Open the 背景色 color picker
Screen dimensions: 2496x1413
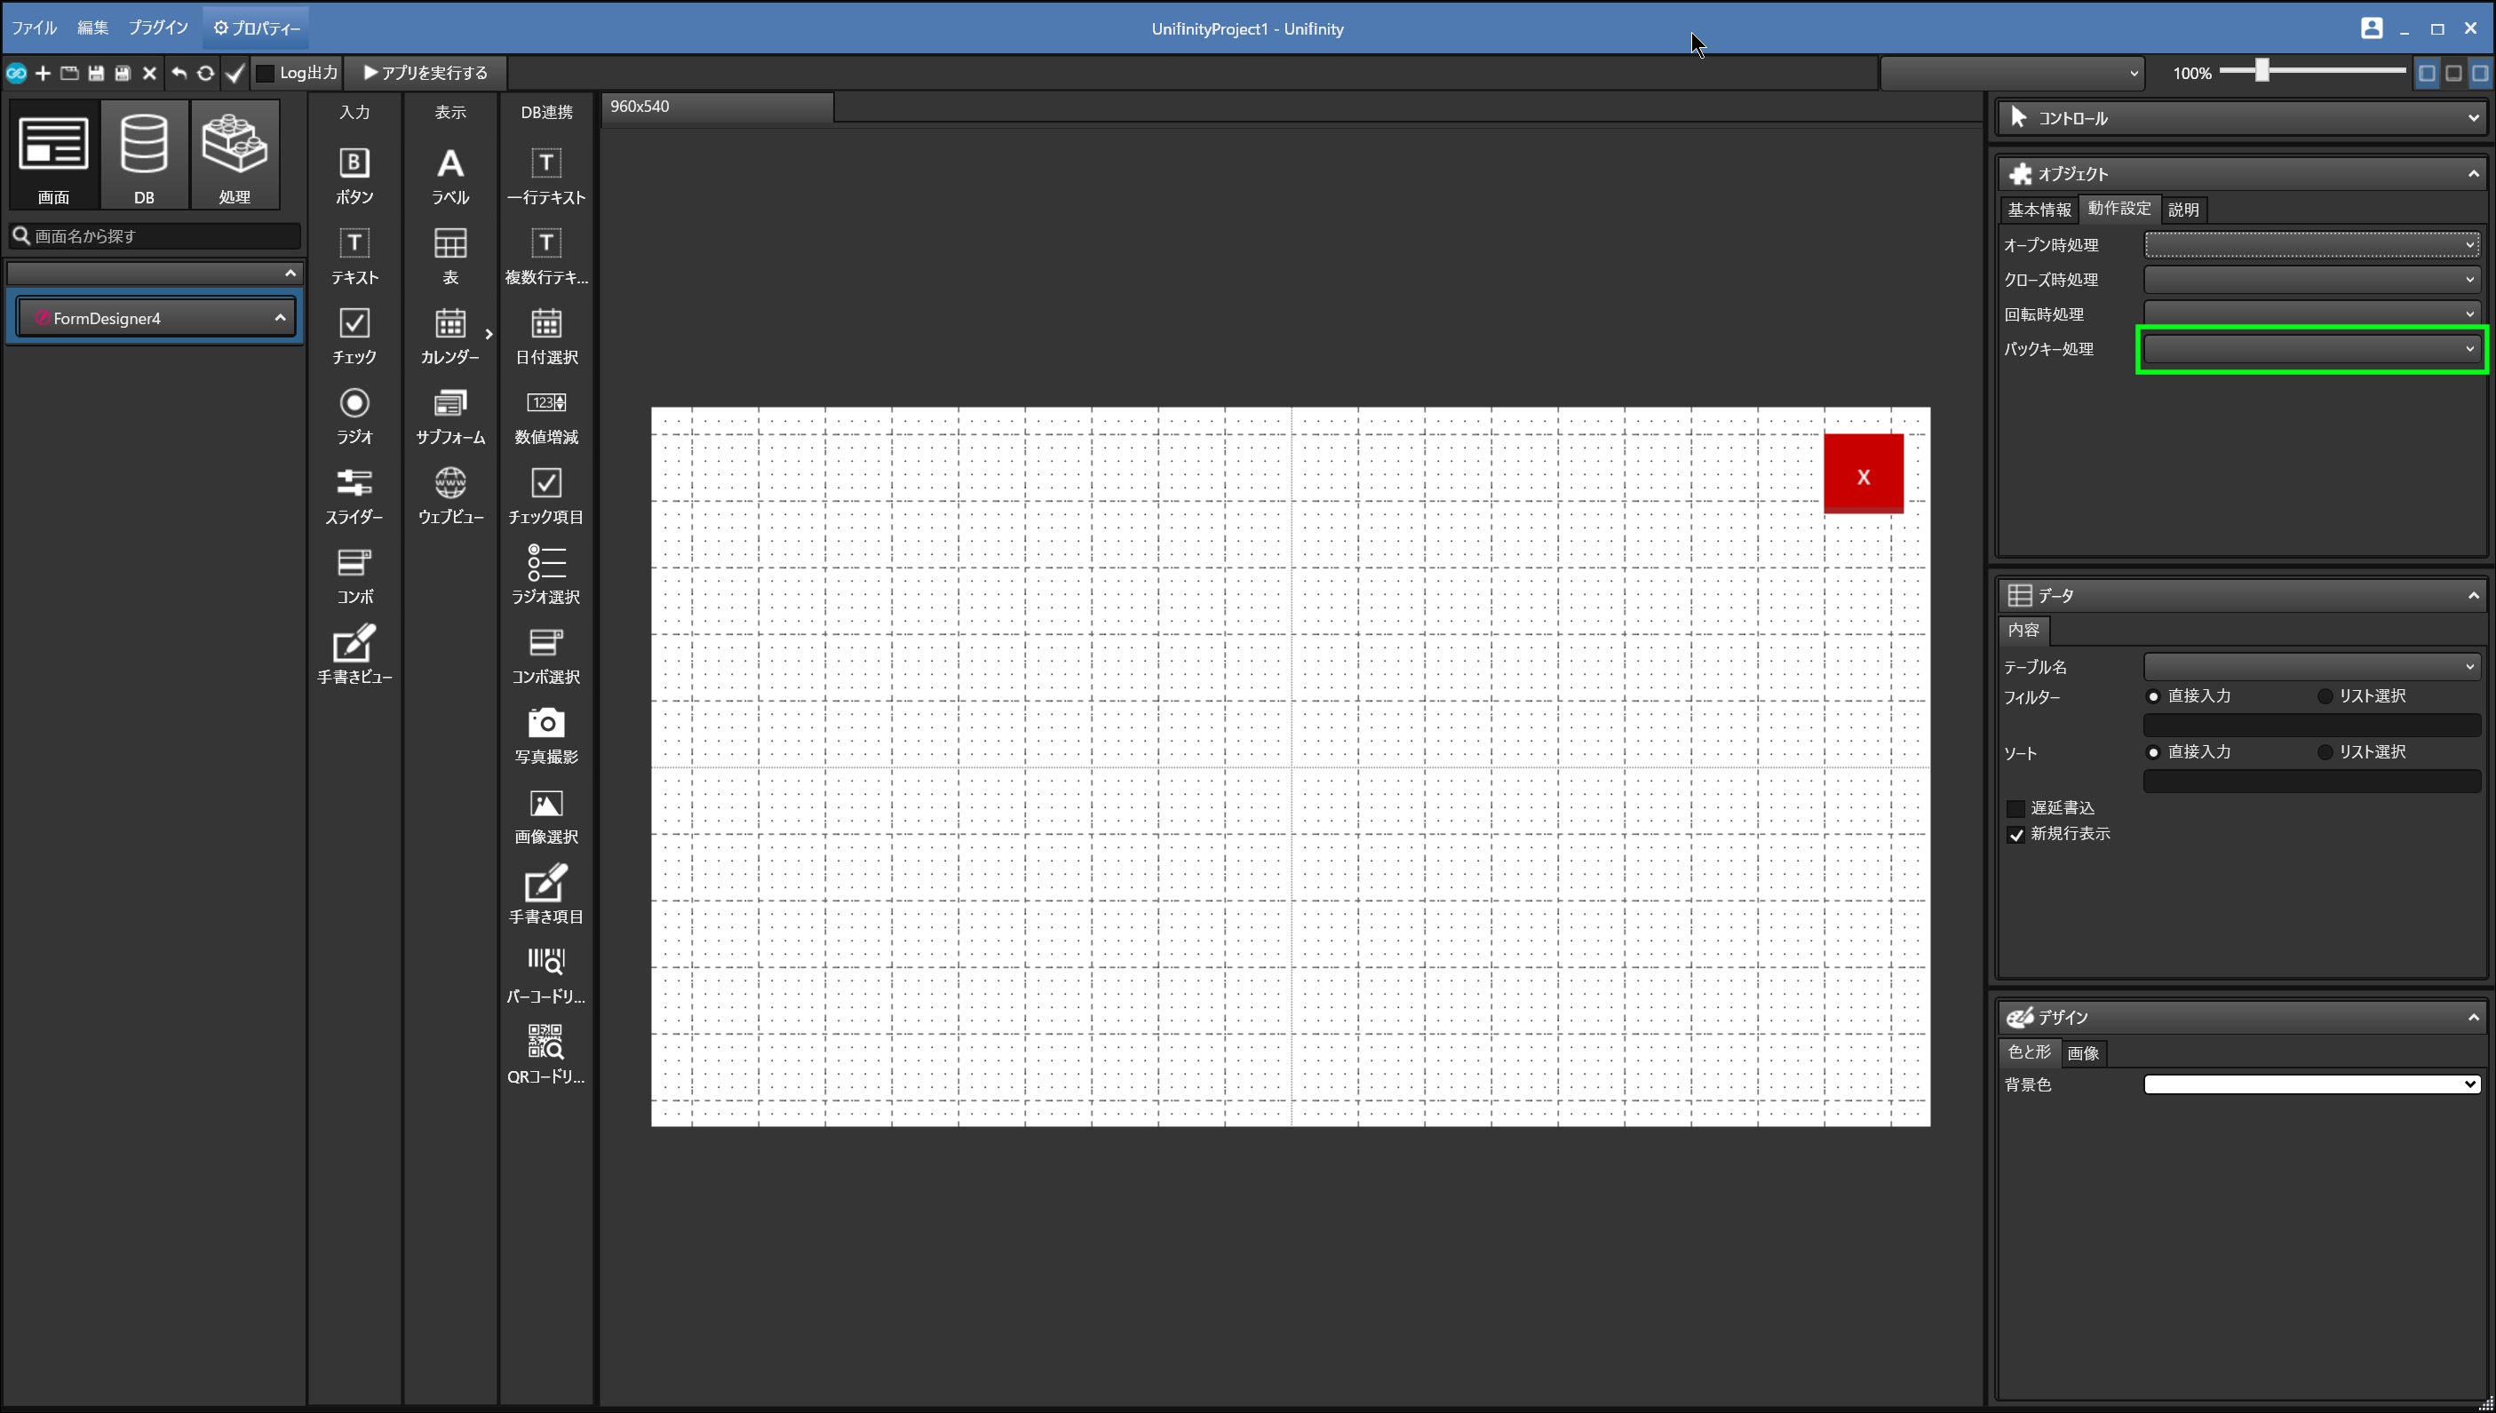(x=2310, y=1085)
